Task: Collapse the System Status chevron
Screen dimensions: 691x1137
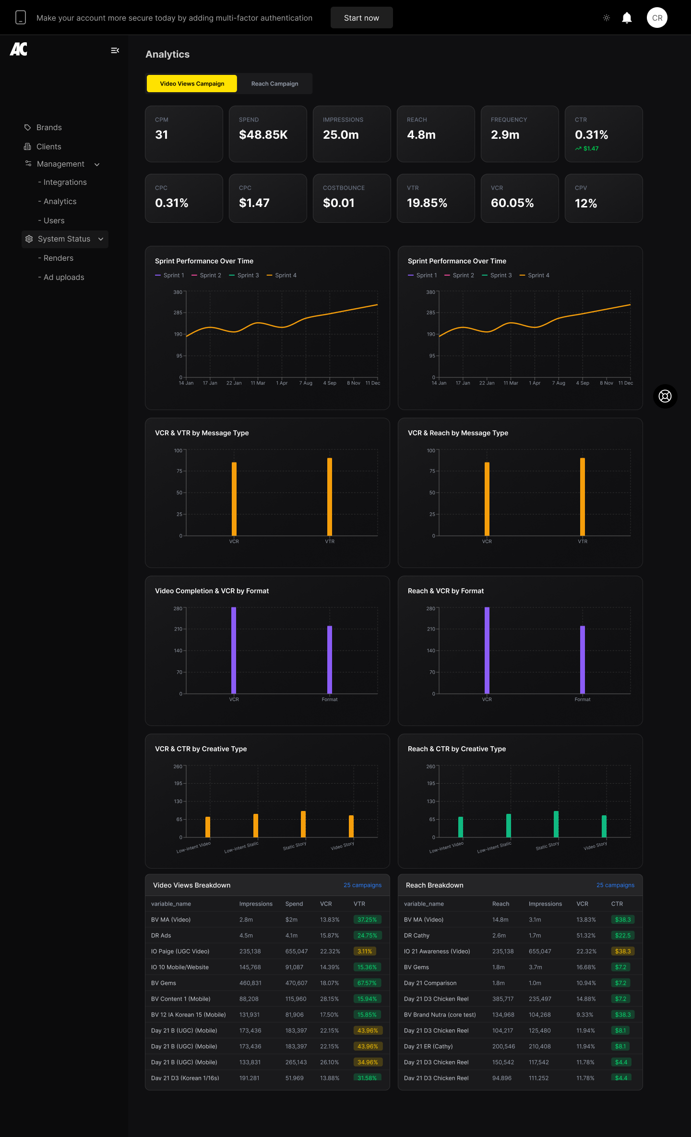Action: 101,239
